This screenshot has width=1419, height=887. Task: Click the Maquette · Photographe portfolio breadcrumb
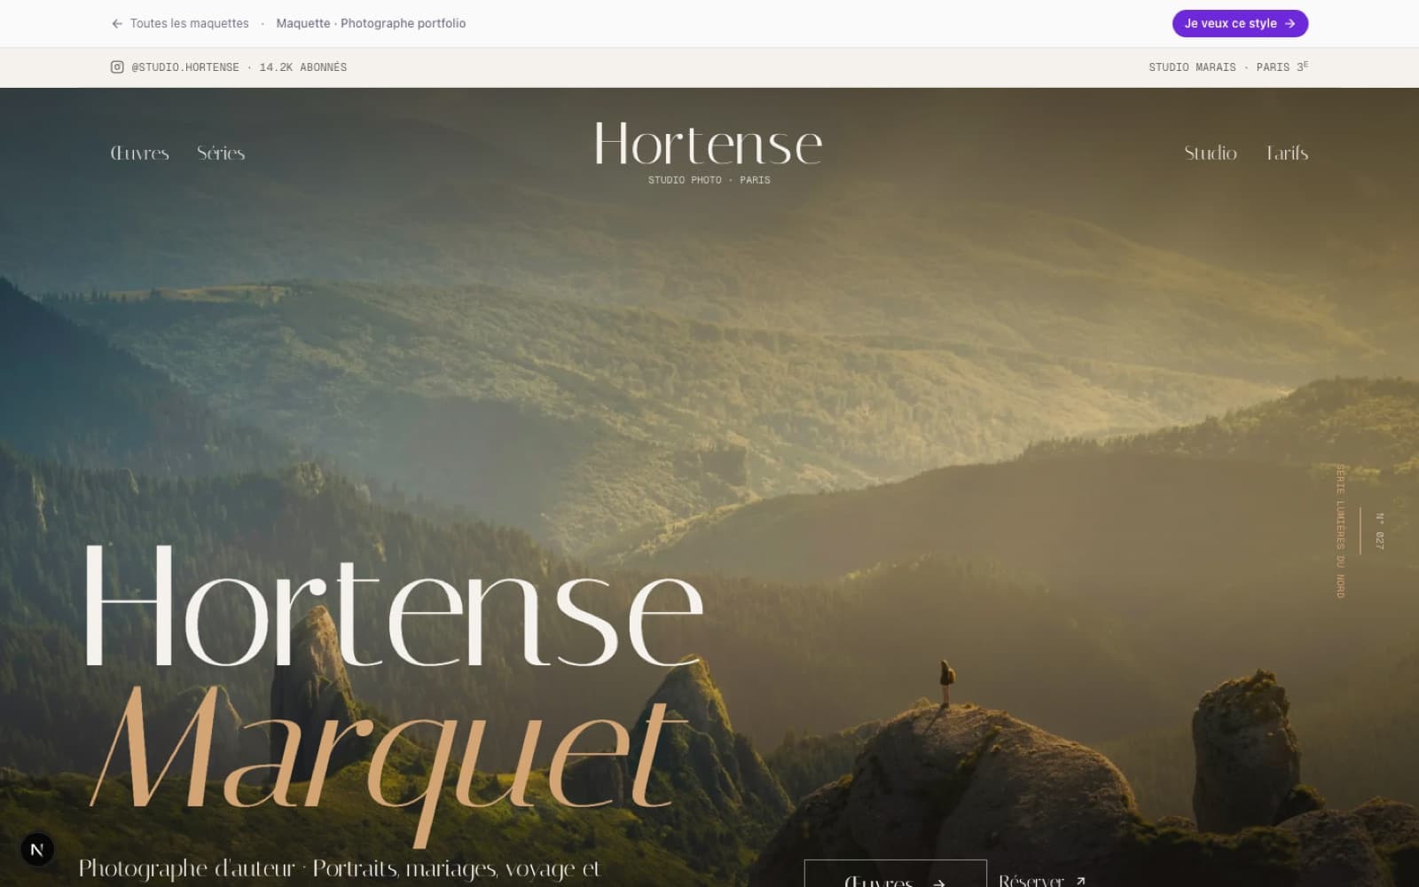pyautogui.click(x=371, y=23)
